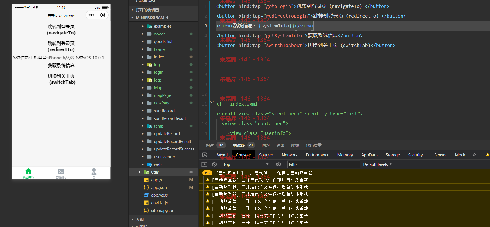
Task: Select the updateRecordSuccess folder
Action: (x=174, y=149)
